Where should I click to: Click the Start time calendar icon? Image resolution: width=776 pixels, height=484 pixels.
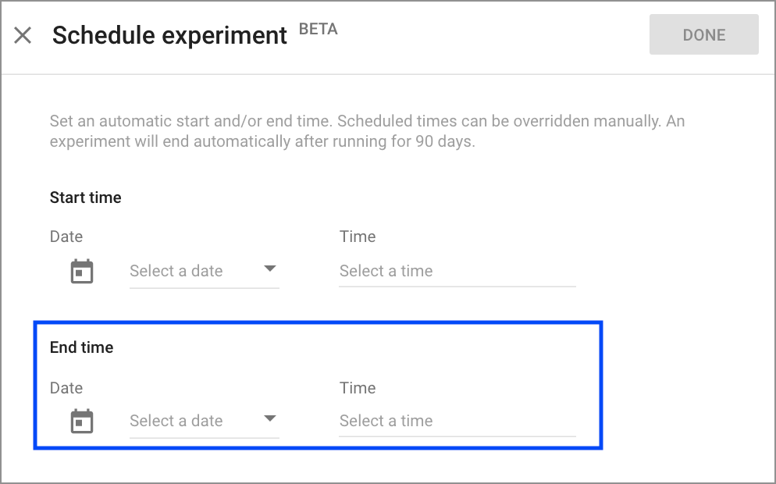(x=82, y=272)
